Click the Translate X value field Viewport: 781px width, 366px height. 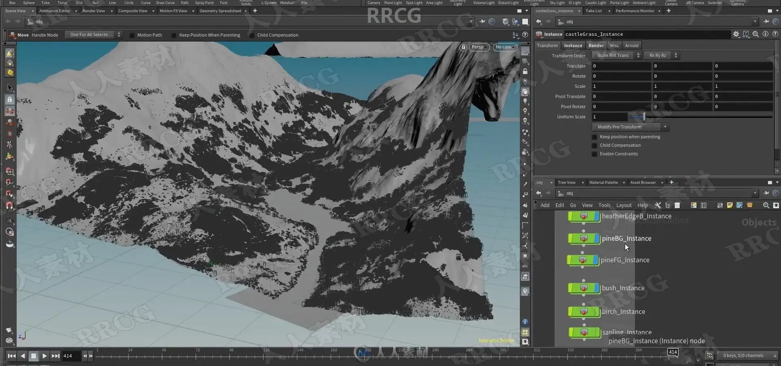click(621, 66)
